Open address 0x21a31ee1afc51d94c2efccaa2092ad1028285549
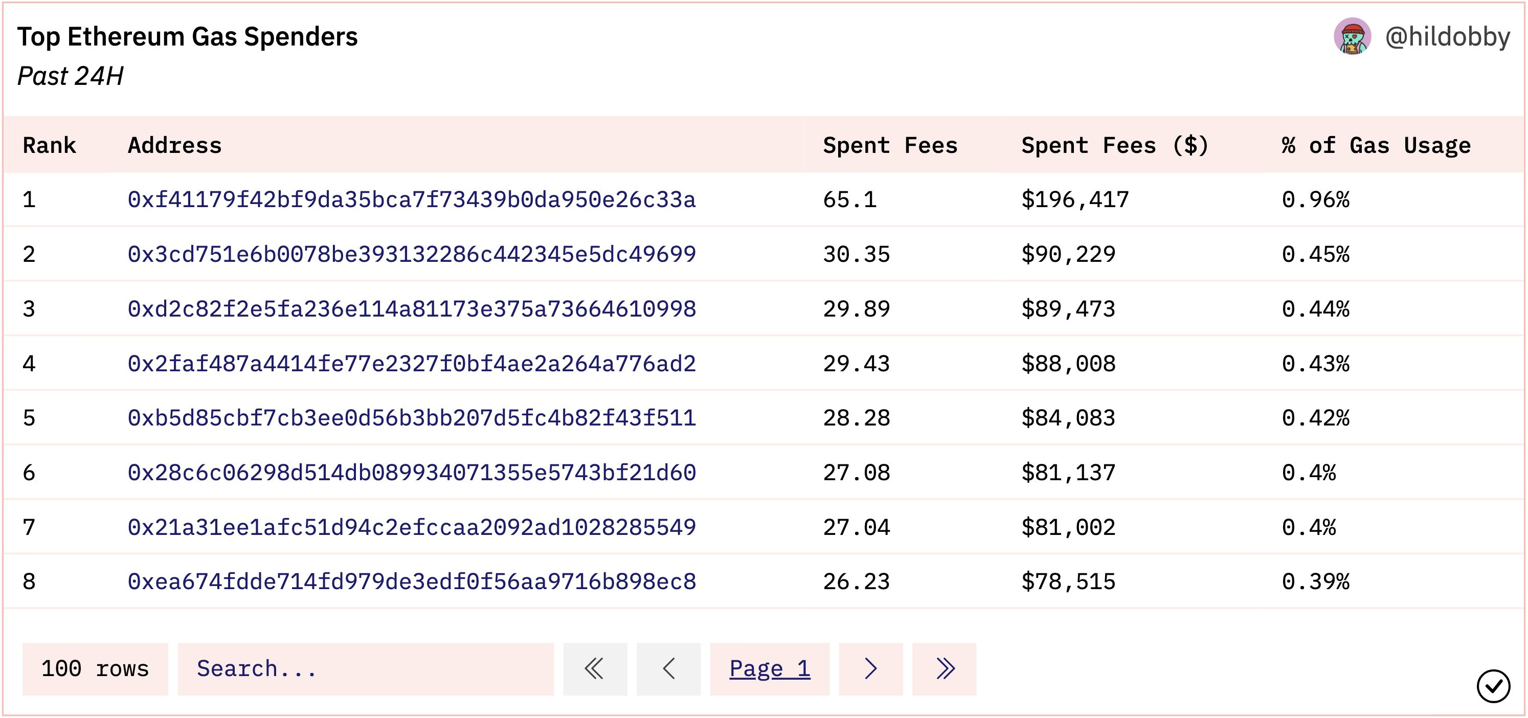 coord(412,527)
